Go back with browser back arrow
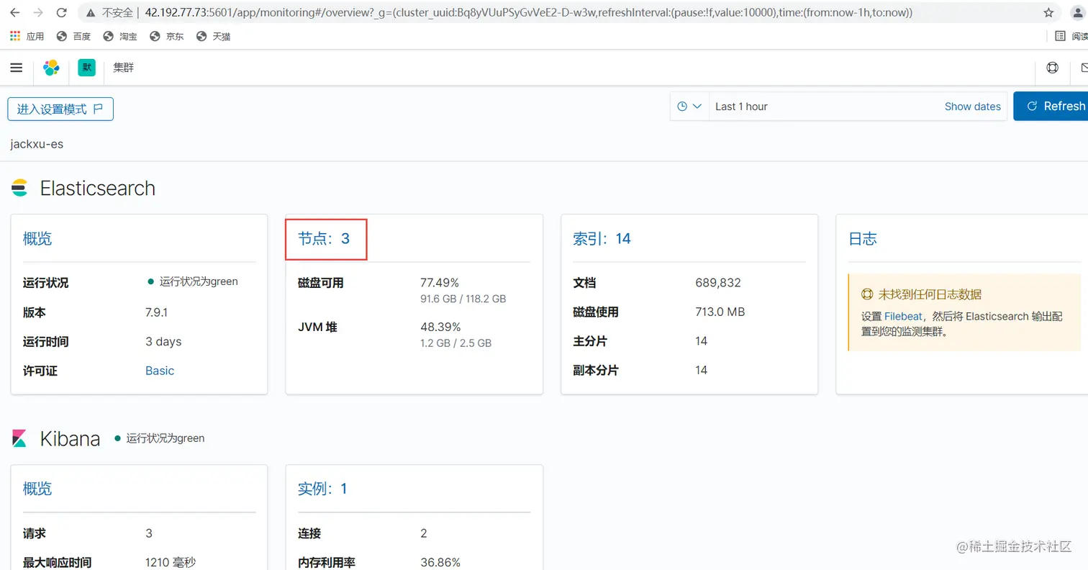This screenshot has width=1088, height=570. coord(14,13)
